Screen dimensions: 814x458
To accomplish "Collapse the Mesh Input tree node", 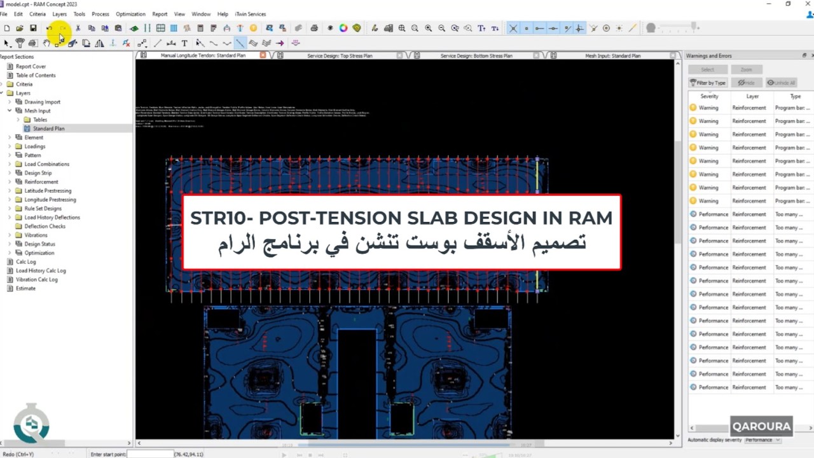I will (10, 111).
